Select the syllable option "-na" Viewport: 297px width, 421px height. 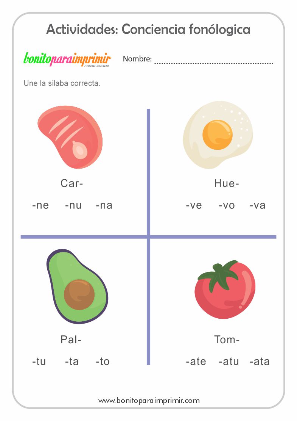click(104, 206)
